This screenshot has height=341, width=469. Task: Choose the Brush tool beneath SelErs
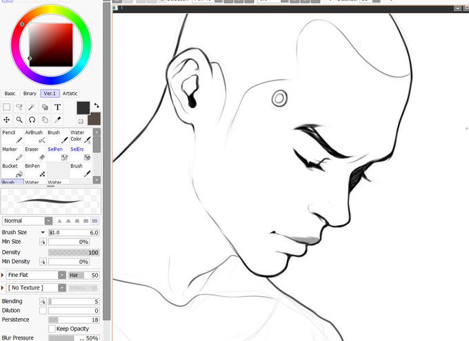(81, 169)
